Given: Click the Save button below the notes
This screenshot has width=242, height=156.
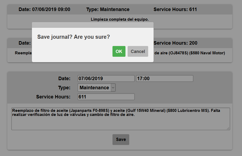Looking at the screenshot, I should pyautogui.click(x=121, y=139).
